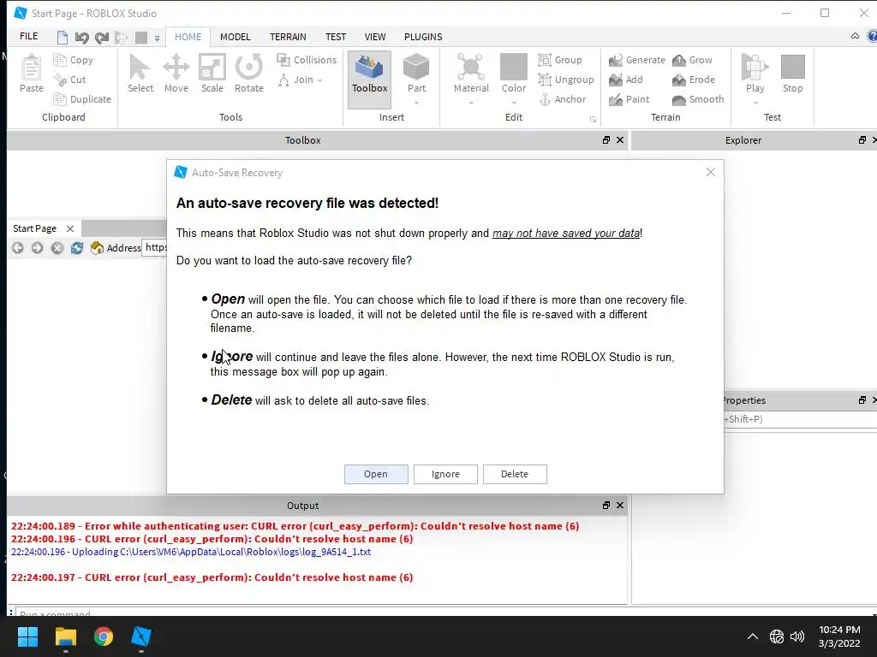Collapse the ribbon with the caret icon
Image resolution: width=877 pixels, height=657 pixels.
pyautogui.click(x=855, y=36)
